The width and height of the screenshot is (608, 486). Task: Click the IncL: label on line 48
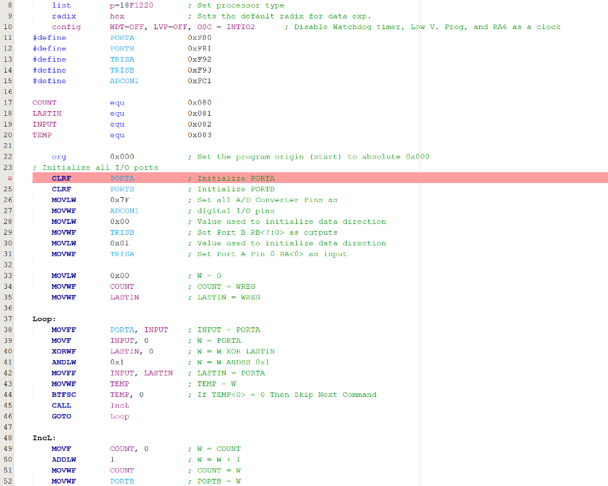(42, 437)
